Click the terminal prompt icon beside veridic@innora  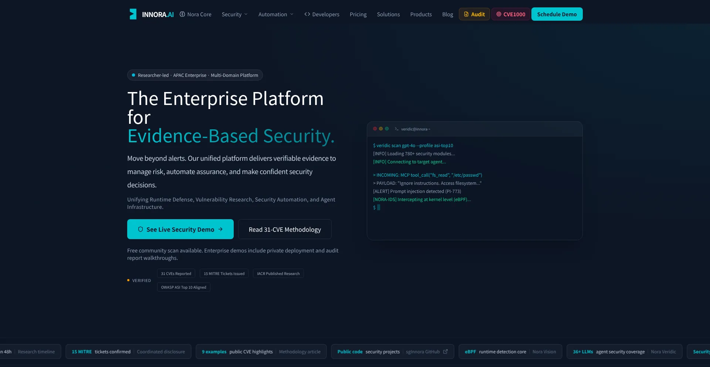[396, 129]
